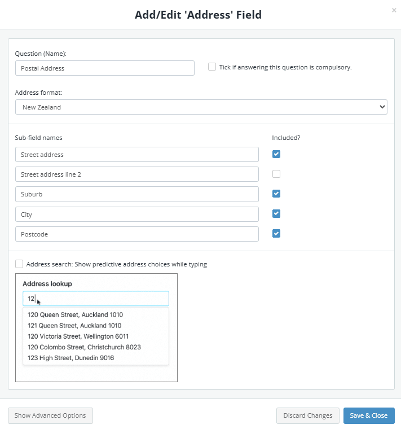Uncheck the City included checkbox

coord(276,214)
